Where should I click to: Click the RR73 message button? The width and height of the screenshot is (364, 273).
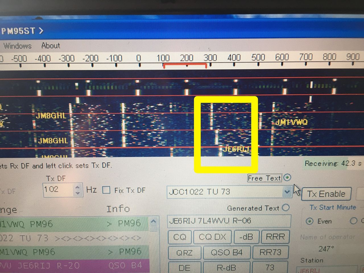point(270,253)
